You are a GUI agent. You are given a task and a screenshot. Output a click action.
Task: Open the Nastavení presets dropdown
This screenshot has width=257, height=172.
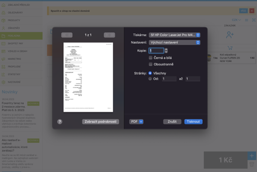[174, 42]
